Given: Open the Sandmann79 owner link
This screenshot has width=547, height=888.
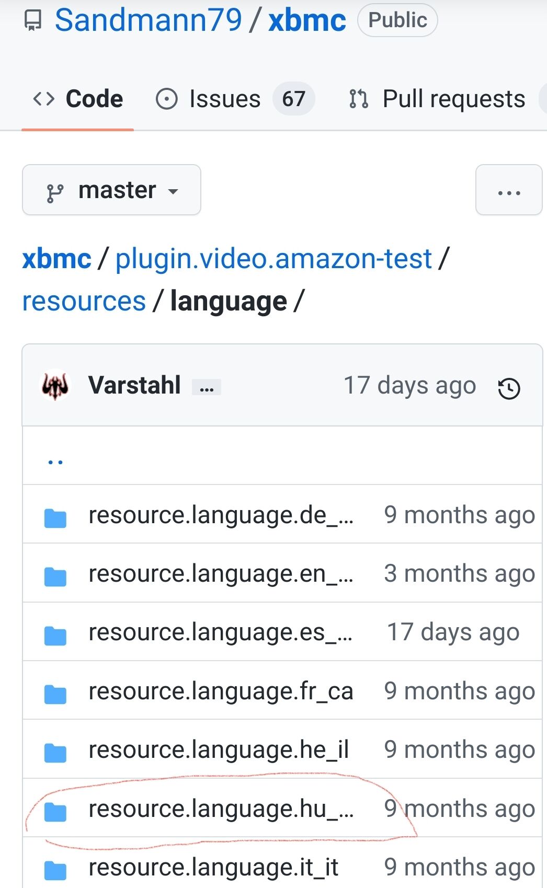Looking at the screenshot, I should tap(149, 20).
